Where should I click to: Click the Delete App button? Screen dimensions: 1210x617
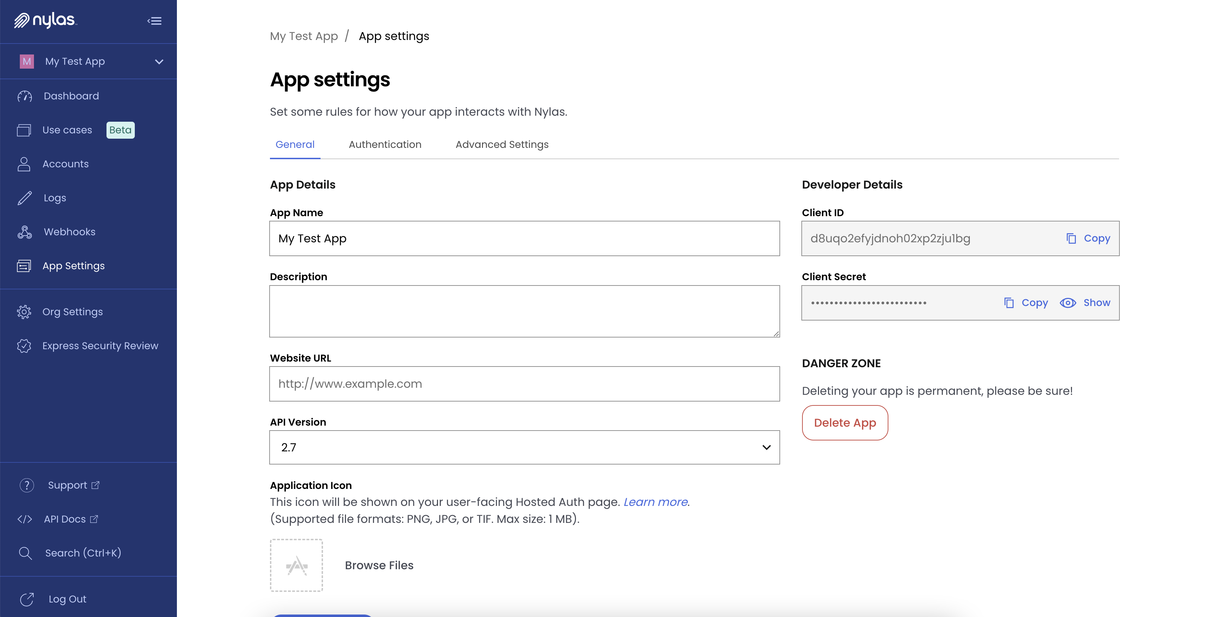coord(845,423)
